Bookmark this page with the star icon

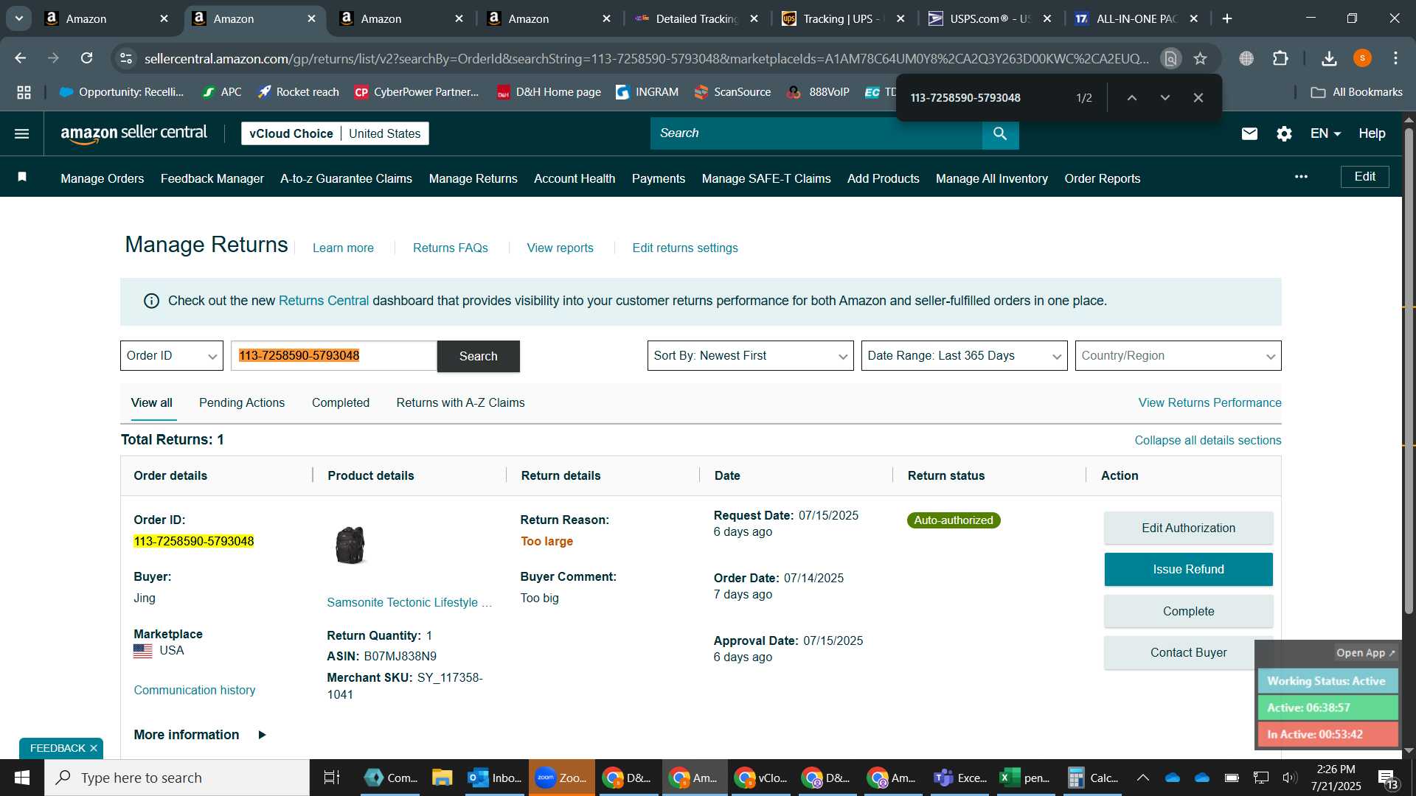coord(1201,58)
